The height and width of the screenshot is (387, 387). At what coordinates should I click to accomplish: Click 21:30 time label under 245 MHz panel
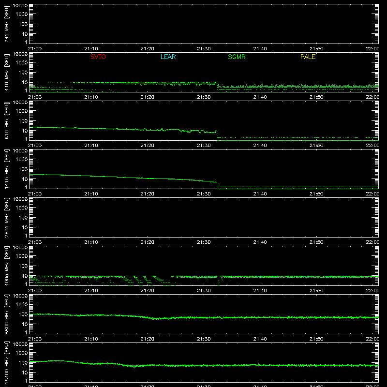tap(204, 49)
